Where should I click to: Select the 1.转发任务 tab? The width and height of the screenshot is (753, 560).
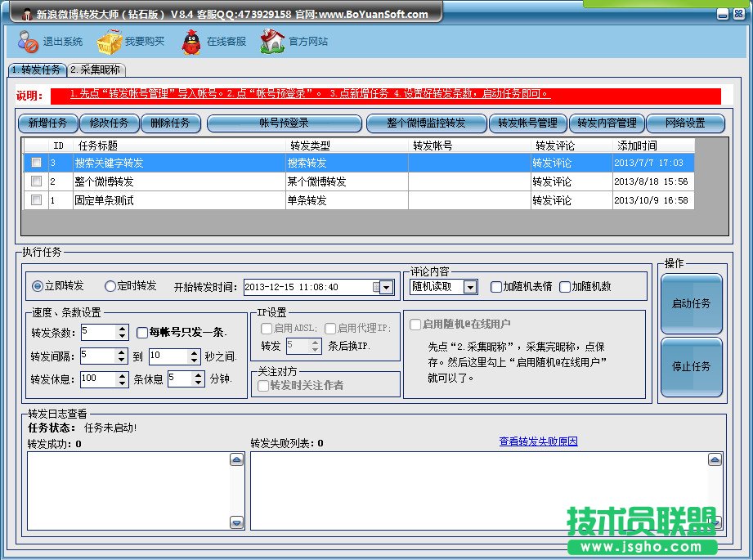[36, 70]
